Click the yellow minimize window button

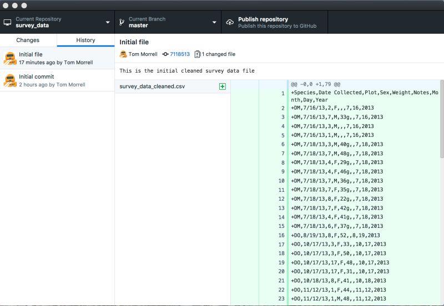tap(15, 6)
